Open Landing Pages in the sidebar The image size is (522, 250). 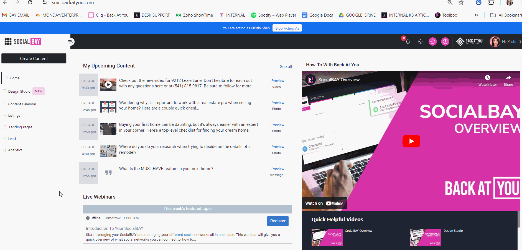click(21, 127)
